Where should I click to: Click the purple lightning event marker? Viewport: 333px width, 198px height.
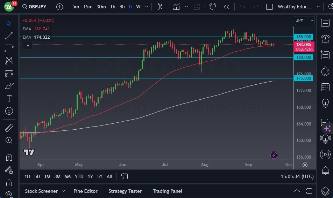click(x=274, y=155)
